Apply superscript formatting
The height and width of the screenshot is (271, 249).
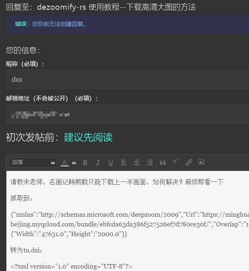pyautogui.click(x=175, y=162)
